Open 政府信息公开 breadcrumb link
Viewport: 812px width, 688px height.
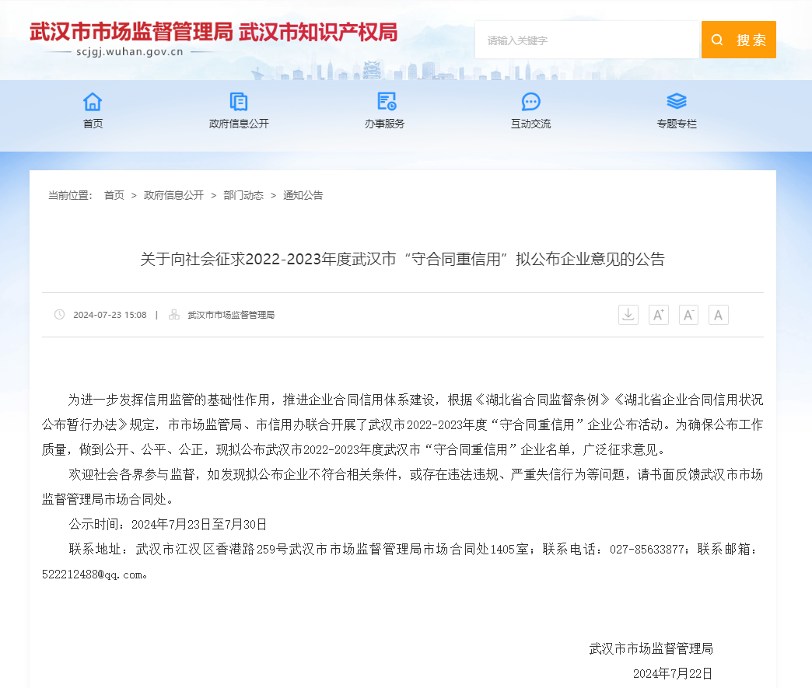[x=173, y=195]
